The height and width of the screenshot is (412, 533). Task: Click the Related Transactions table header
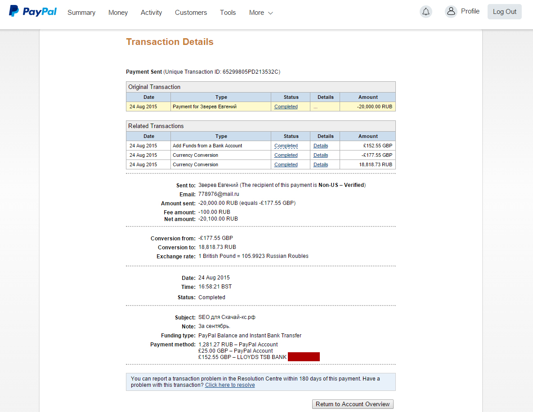[x=261, y=126]
